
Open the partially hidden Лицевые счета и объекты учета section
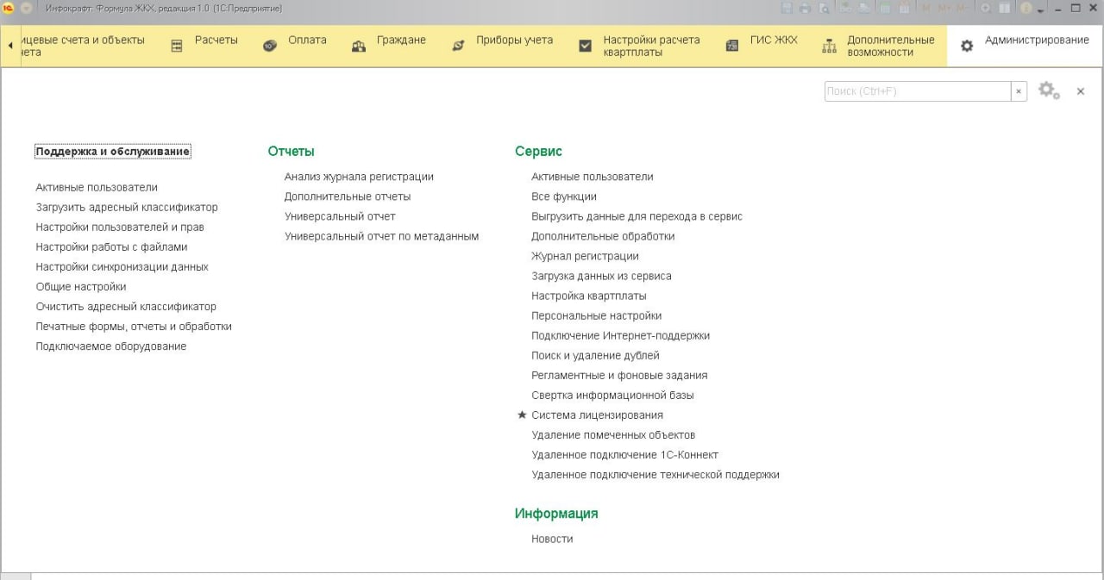point(81,46)
